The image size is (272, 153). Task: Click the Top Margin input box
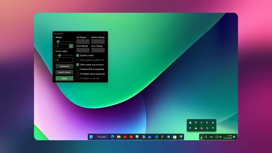click(83, 42)
